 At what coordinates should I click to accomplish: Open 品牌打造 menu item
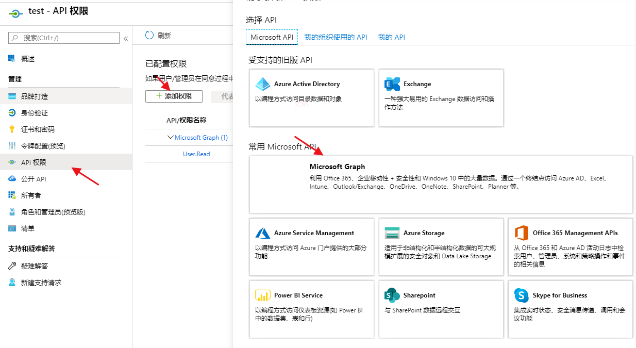[66, 96]
